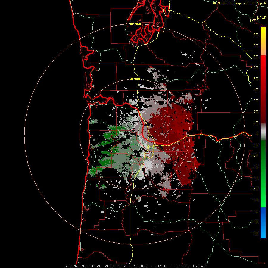Click the -90 value on velocity scale

click(x=255, y=233)
